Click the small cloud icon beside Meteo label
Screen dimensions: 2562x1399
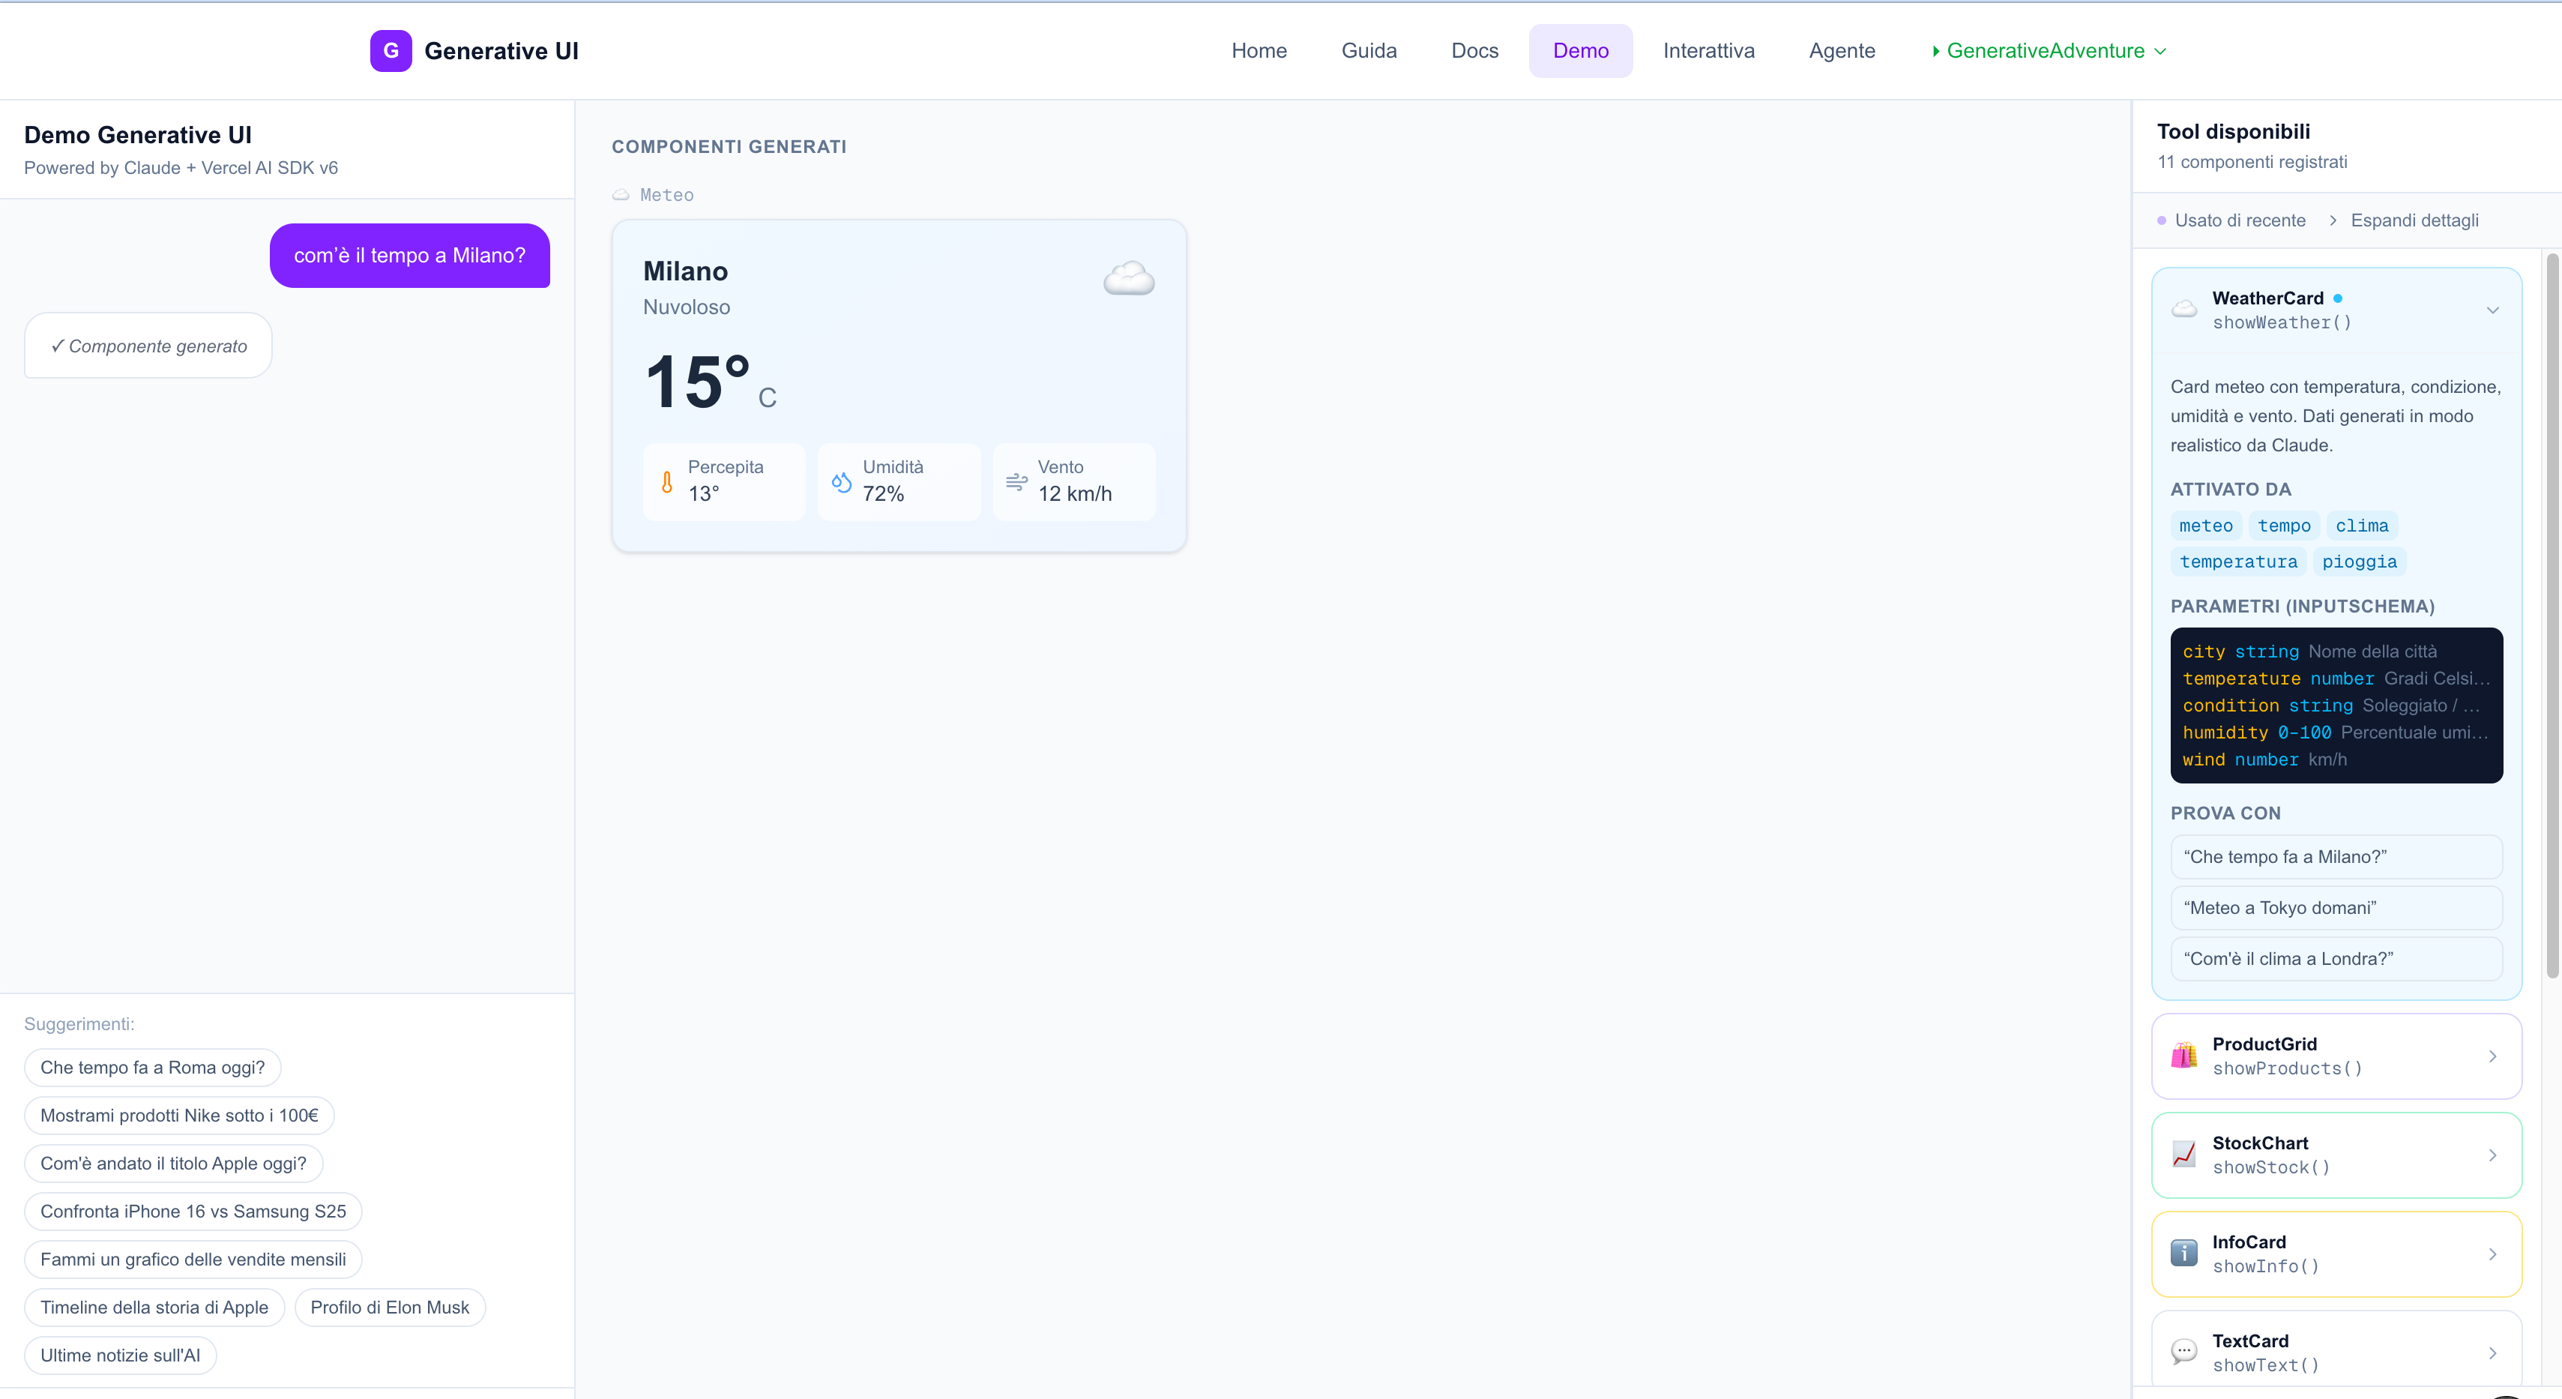[x=621, y=195]
